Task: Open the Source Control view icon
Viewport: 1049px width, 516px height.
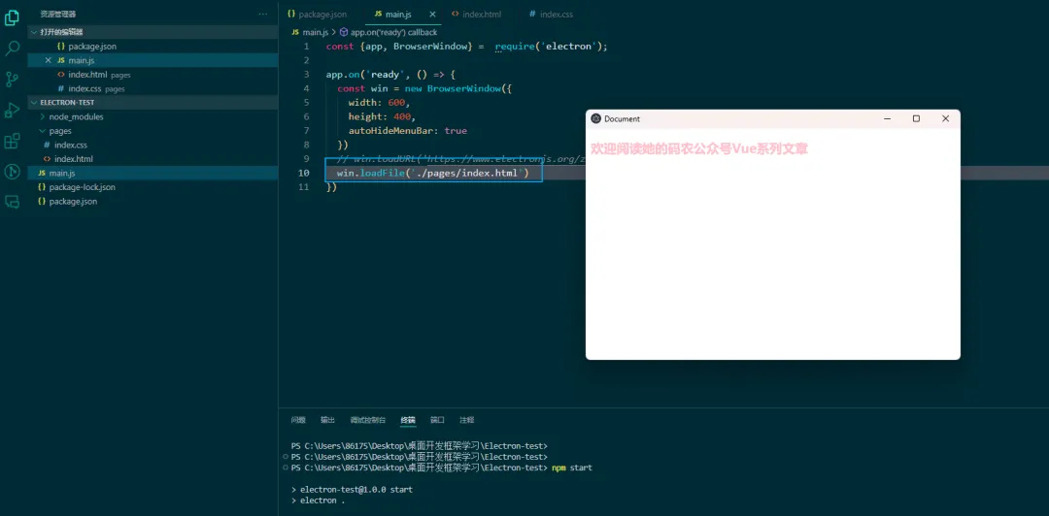Action: click(x=12, y=80)
